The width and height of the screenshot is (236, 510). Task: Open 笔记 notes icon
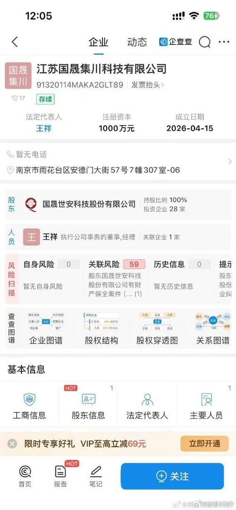96,471
